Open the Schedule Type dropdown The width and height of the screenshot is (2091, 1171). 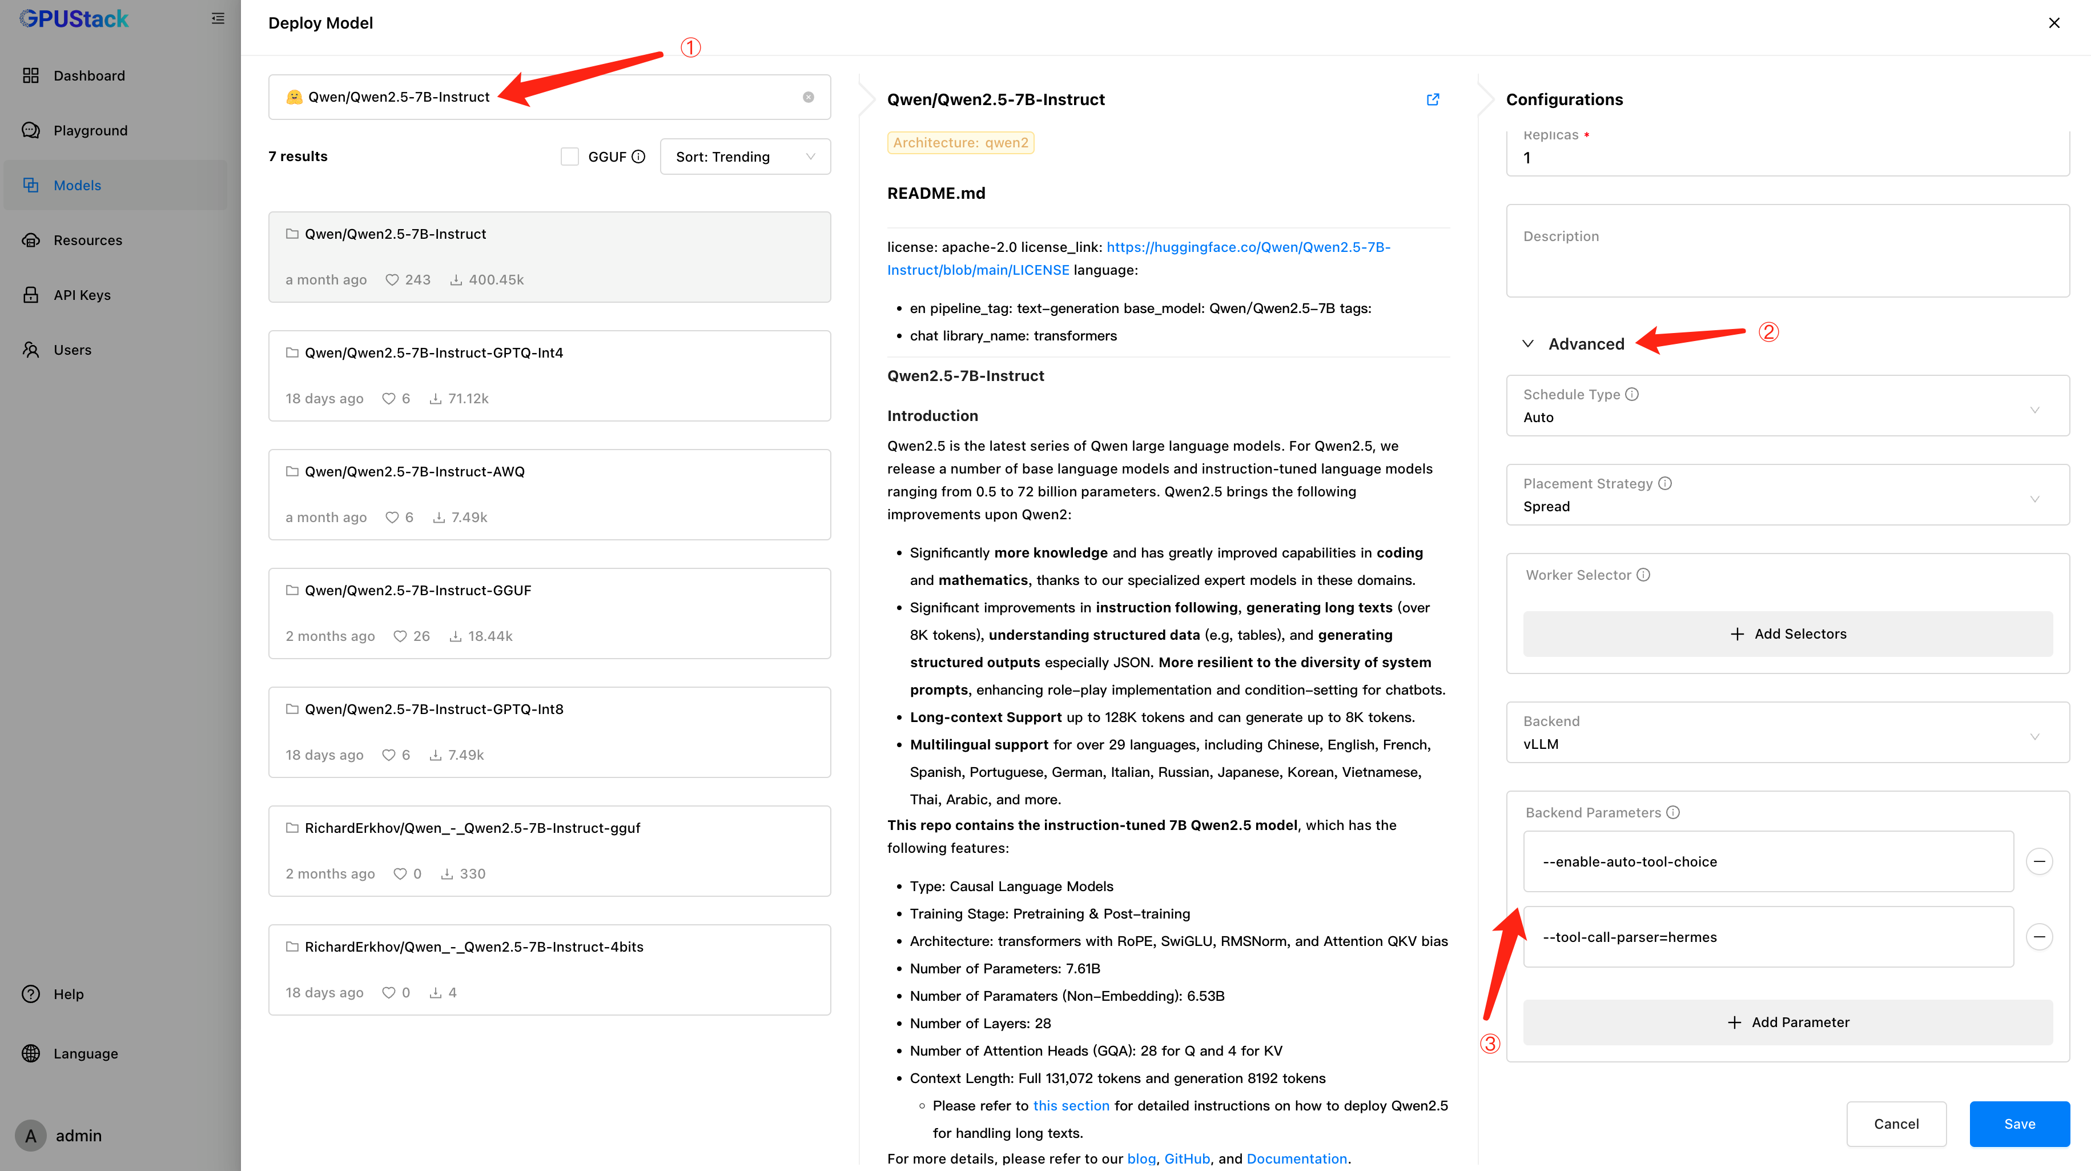1787,406
